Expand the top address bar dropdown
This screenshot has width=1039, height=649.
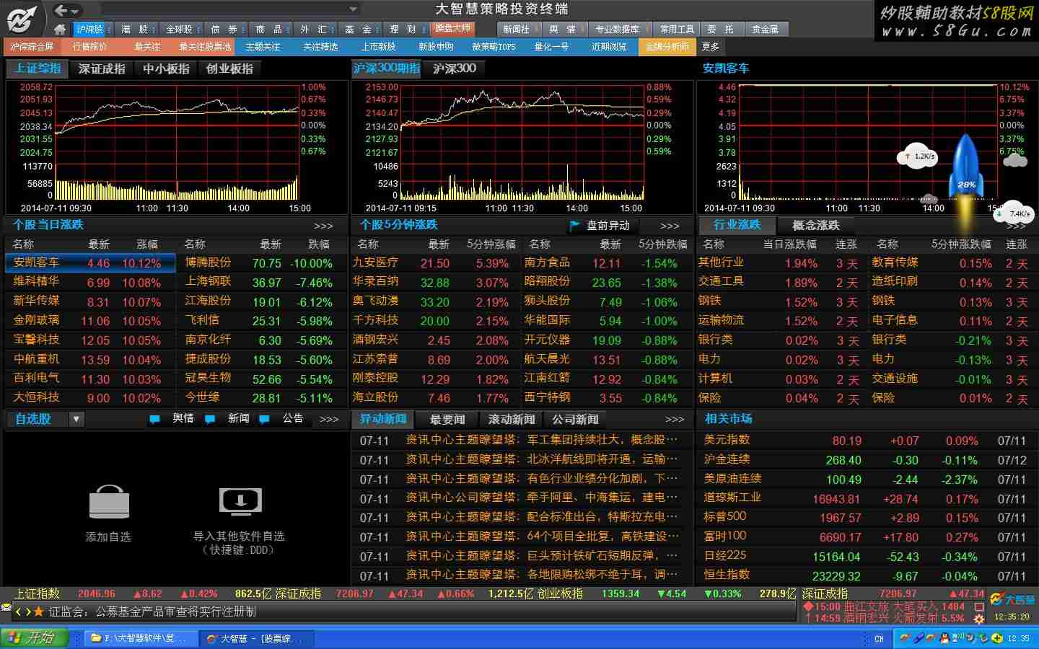tap(354, 9)
